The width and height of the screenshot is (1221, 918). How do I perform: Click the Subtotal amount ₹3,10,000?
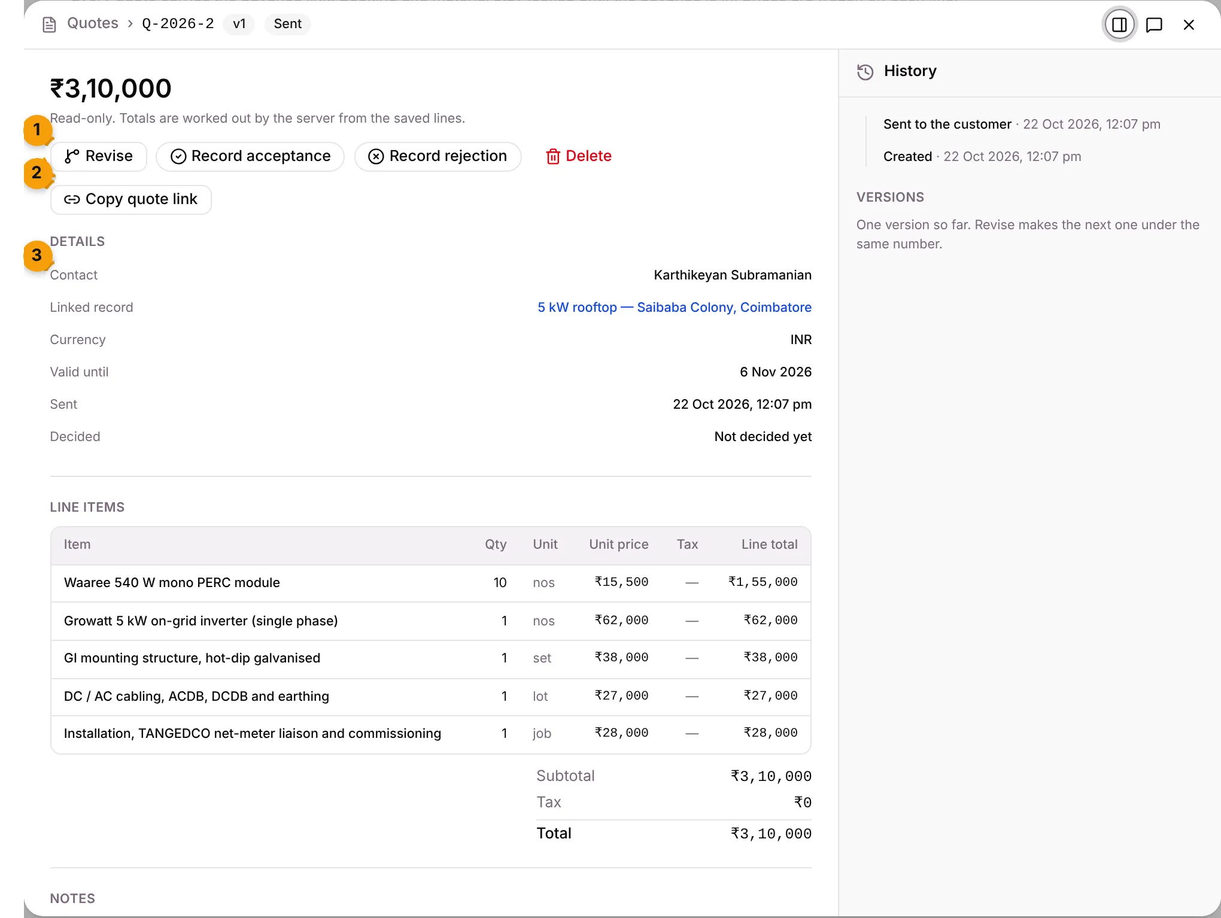[771, 777]
